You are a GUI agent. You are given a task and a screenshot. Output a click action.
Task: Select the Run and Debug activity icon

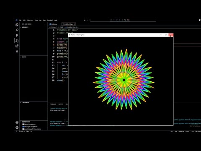point(17,41)
